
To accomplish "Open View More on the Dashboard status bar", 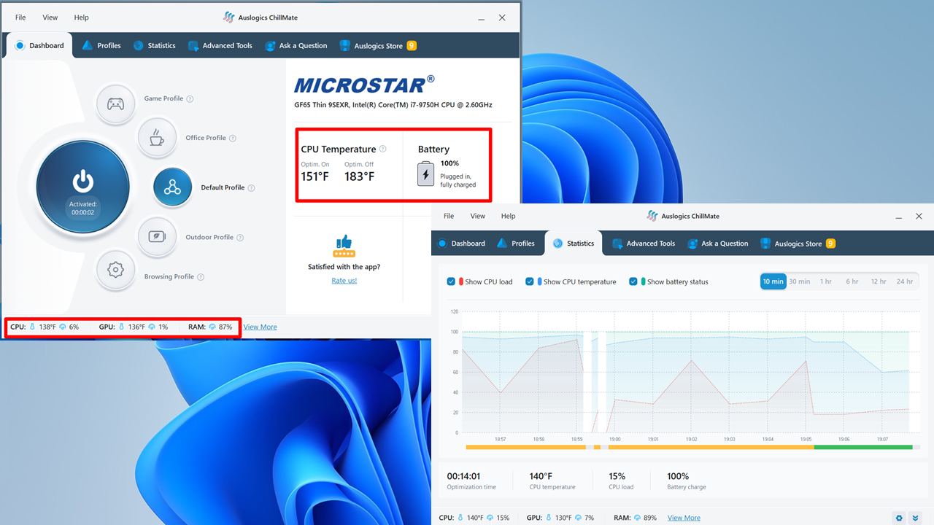I will point(260,326).
